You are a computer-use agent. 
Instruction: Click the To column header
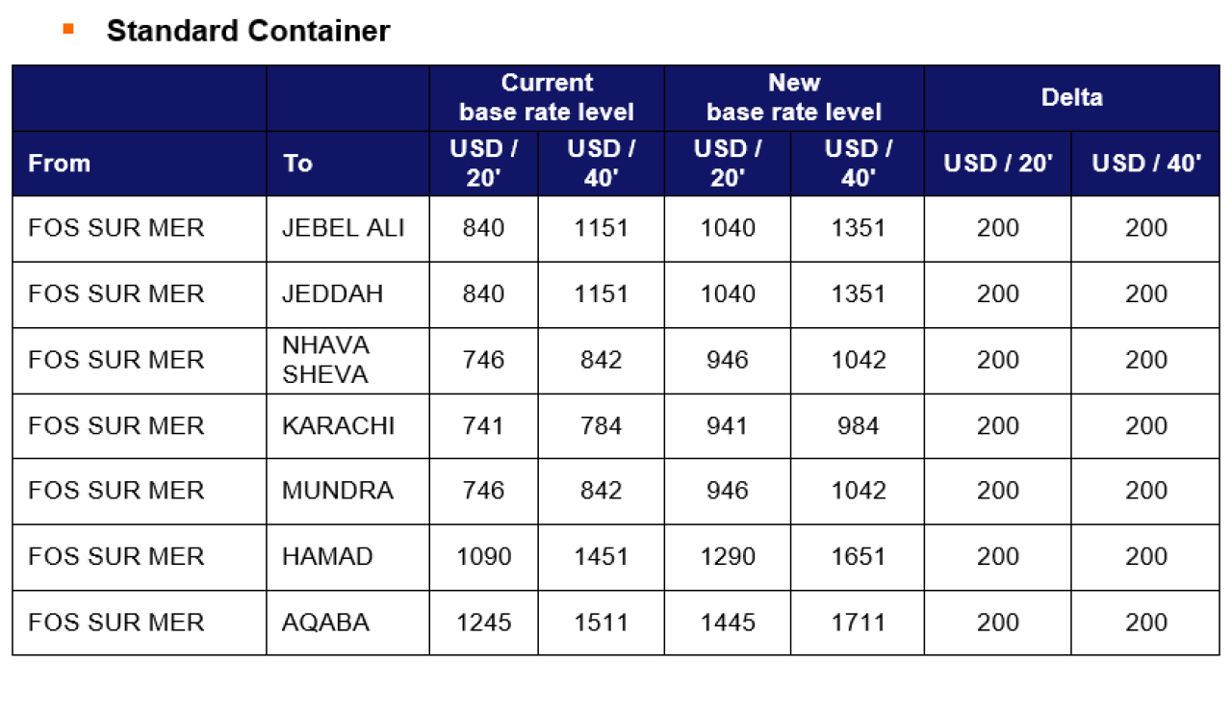[x=347, y=164]
